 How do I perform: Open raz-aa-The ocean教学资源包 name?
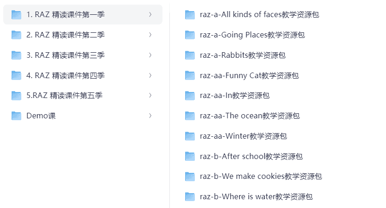[249, 116]
